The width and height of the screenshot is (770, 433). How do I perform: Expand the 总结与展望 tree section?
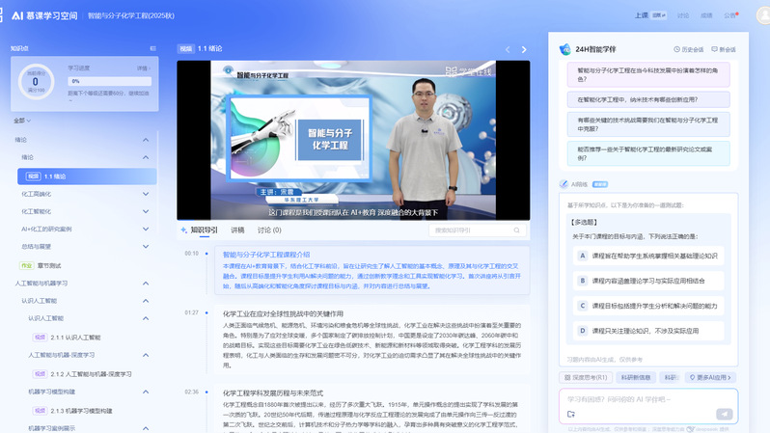click(146, 246)
